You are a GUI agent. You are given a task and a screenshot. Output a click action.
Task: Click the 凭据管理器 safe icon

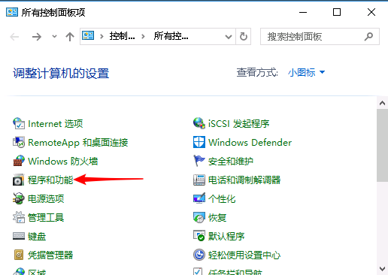coord(19,255)
